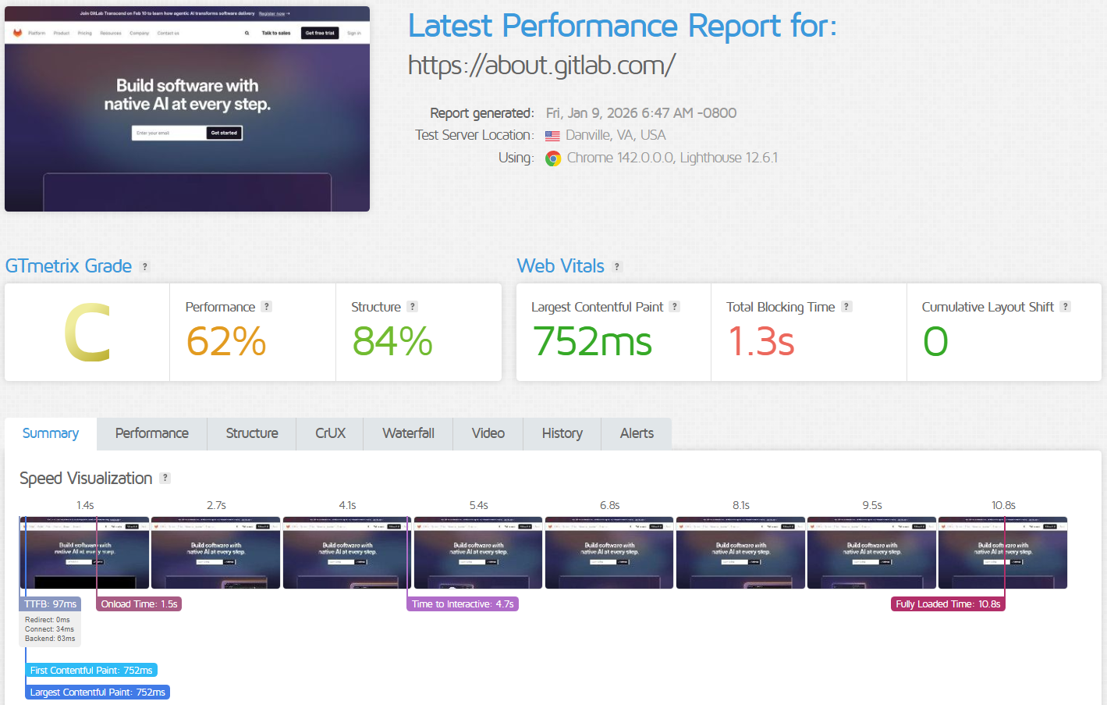
Task: Click the 6.8s filmstrip frame
Action: click(x=609, y=553)
